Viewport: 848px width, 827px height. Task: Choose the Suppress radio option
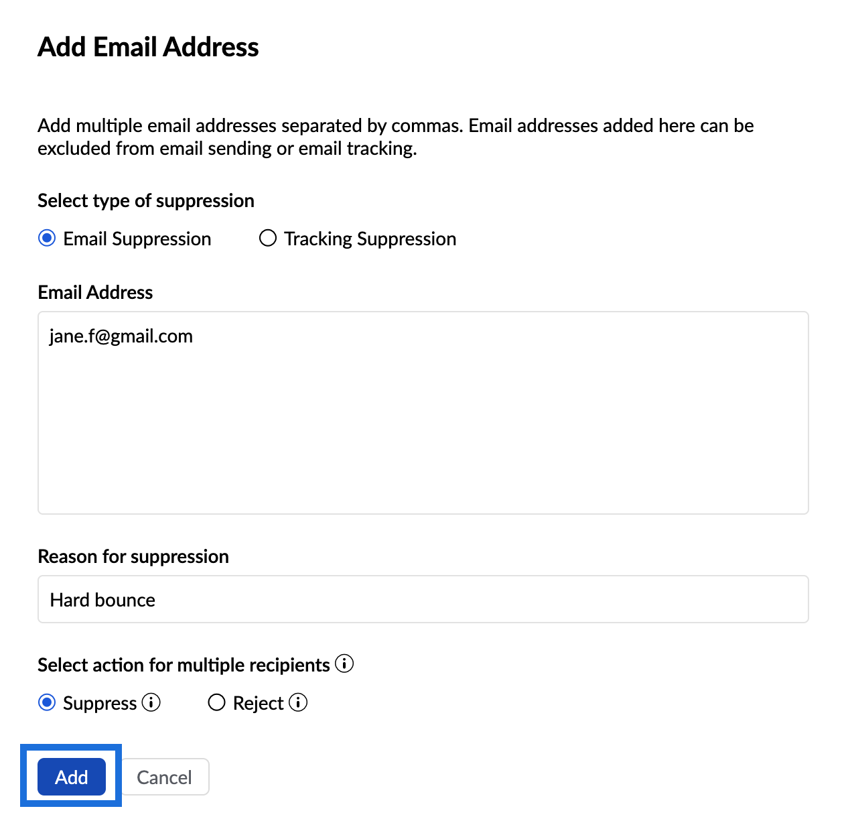pyautogui.click(x=47, y=702)
